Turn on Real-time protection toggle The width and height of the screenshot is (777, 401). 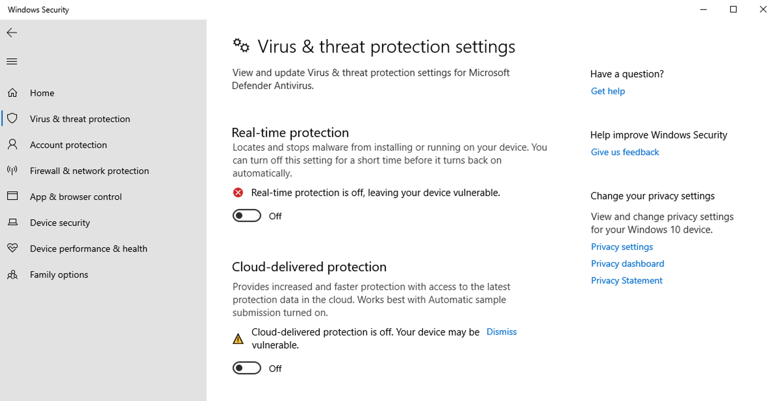click(247, 216)
